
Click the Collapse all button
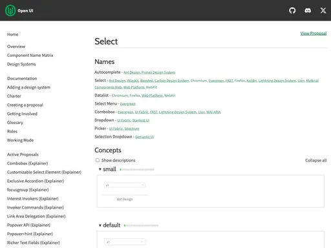click(315, 160)
